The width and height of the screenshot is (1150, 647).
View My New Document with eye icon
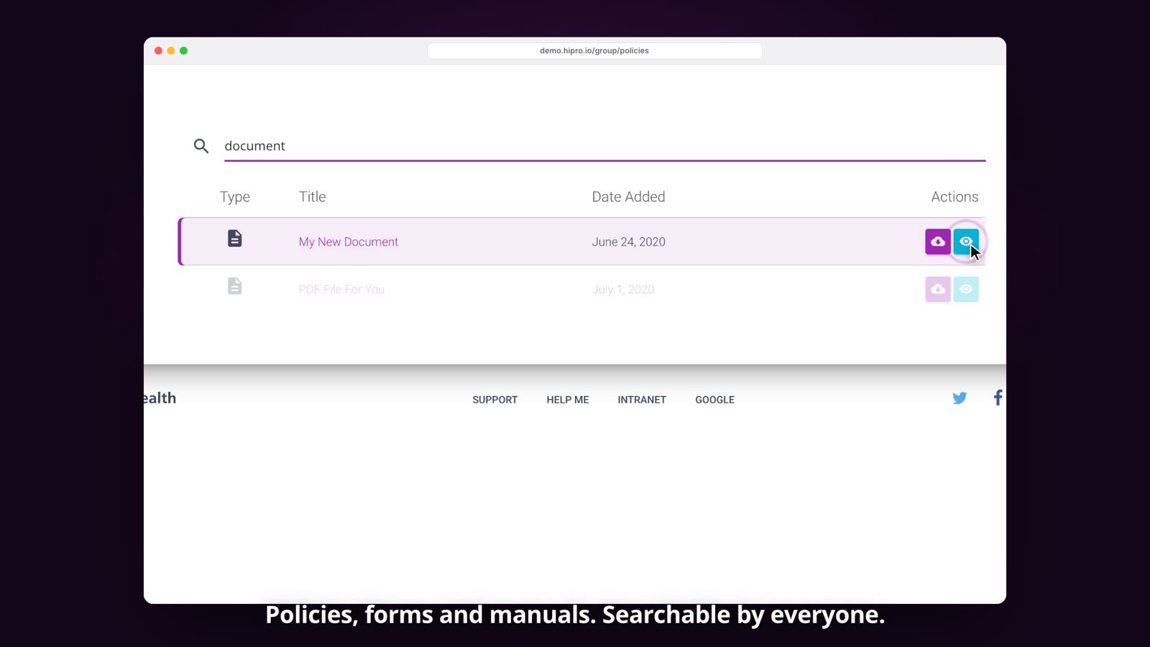pyautogui.click(x=966, y=242)
